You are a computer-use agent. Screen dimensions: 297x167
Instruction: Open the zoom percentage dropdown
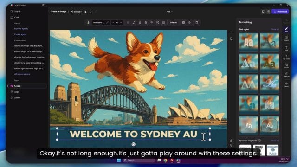[169, 12]
